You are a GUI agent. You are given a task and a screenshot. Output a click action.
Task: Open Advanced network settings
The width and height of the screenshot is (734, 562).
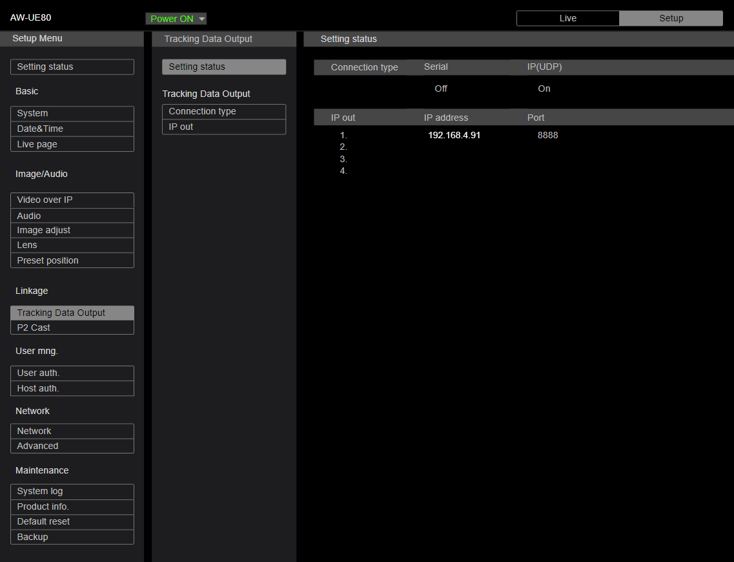coord(72,446)
